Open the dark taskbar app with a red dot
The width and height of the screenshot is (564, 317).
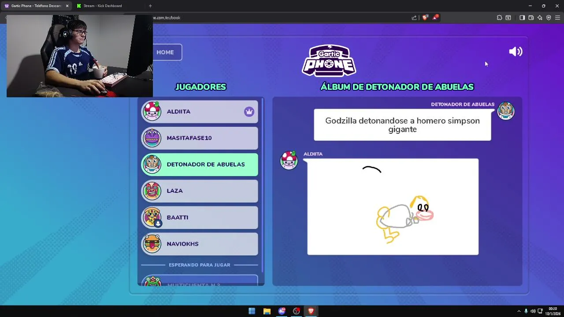296,311
